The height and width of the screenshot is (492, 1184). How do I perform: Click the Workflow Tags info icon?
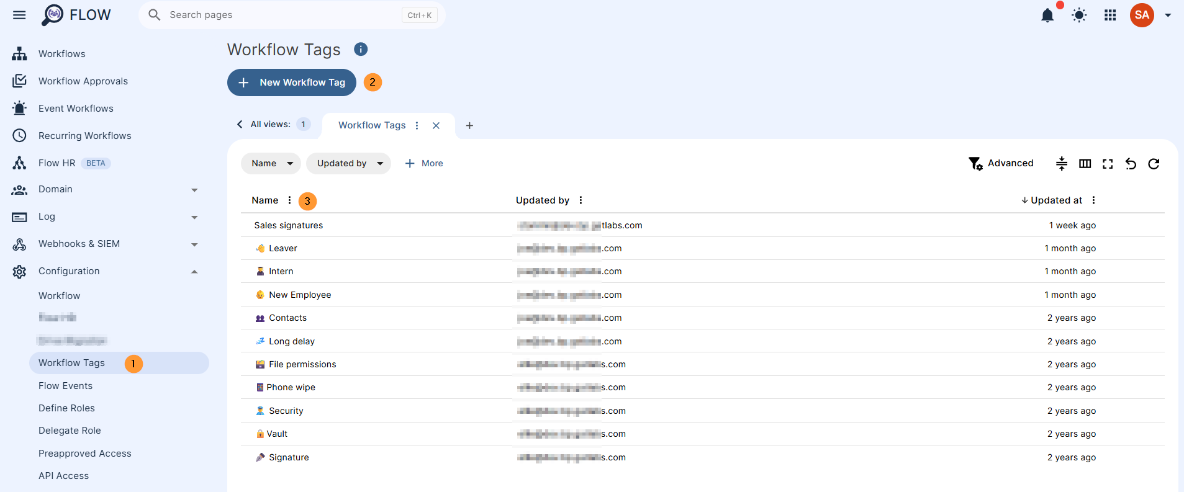click(361, 49)
